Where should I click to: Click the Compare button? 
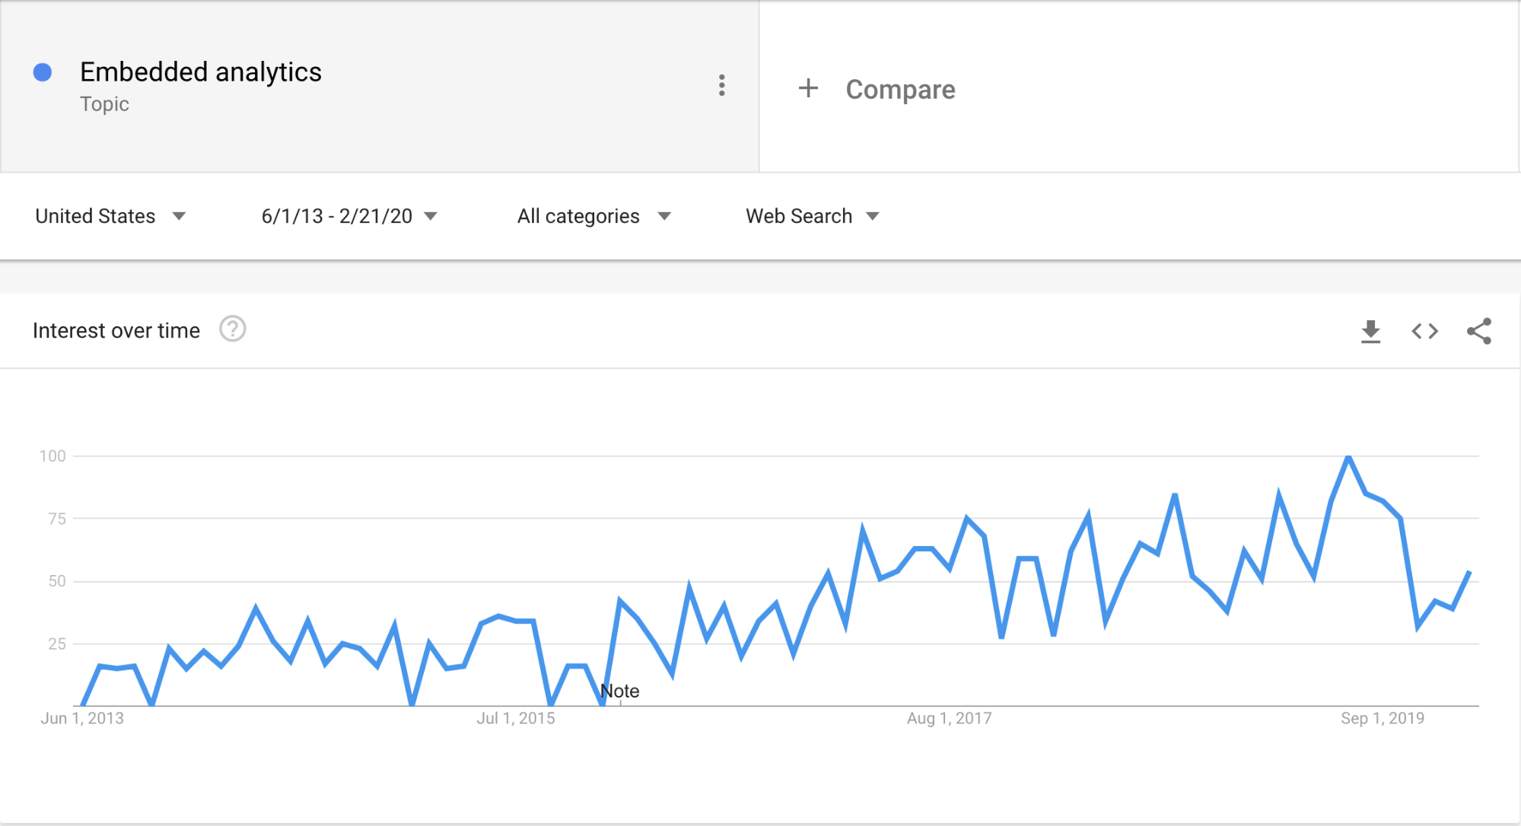pyautogui.click(x=900, y=89)
